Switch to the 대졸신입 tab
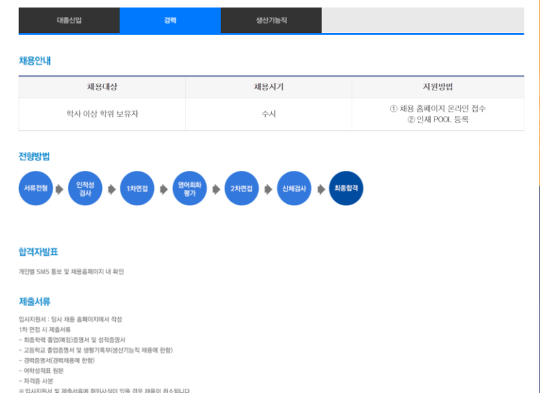 click(69, 20)
